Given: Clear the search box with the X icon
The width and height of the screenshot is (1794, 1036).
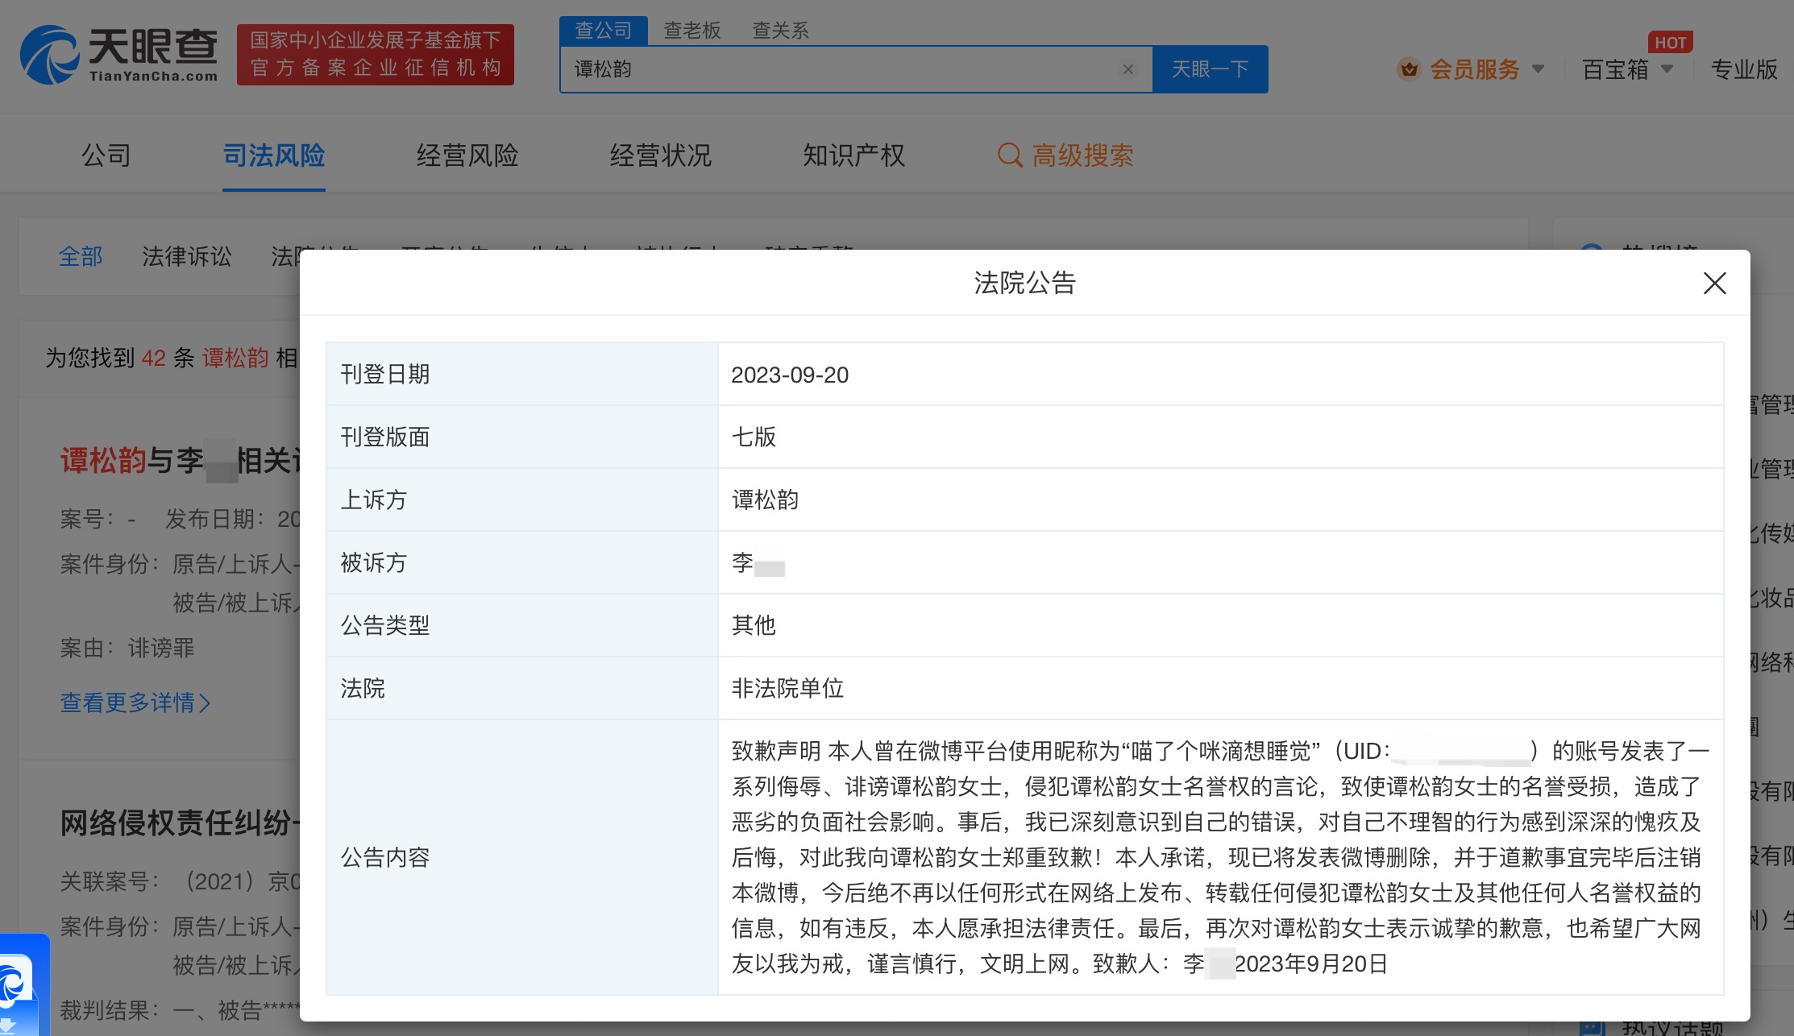Looking at the screenshot, I should pyautogui.click(x=1127, y=69).
